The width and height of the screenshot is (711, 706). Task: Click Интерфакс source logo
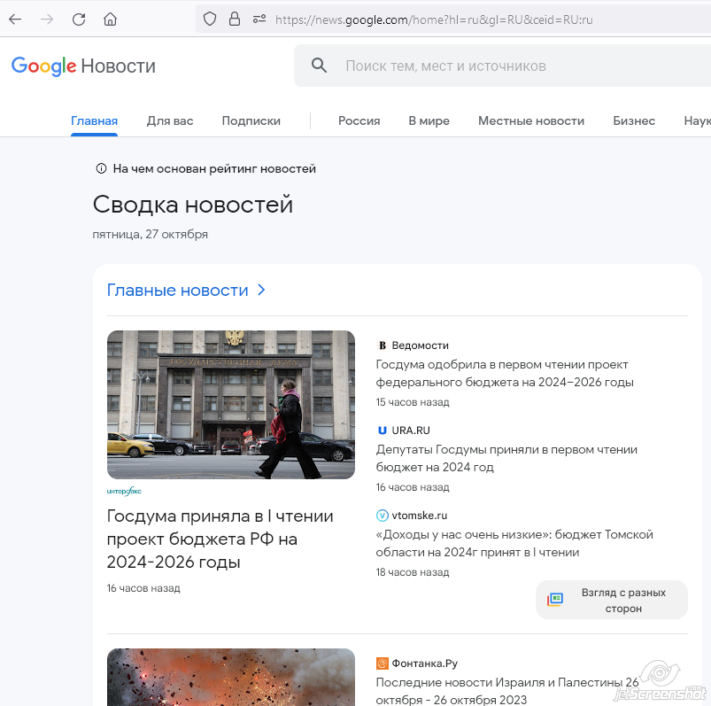tap(124, 491)
